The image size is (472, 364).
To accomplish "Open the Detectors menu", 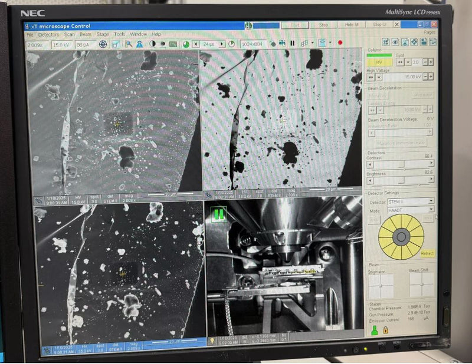I will tap(48, 35).
